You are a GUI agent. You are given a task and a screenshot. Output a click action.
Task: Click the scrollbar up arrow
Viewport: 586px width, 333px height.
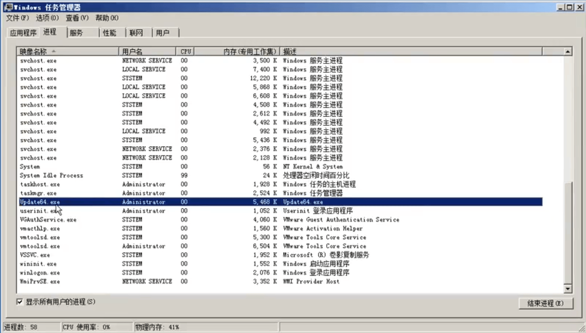(x=568, y=52)
